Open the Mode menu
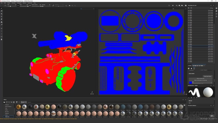 [x=9, y=3]
